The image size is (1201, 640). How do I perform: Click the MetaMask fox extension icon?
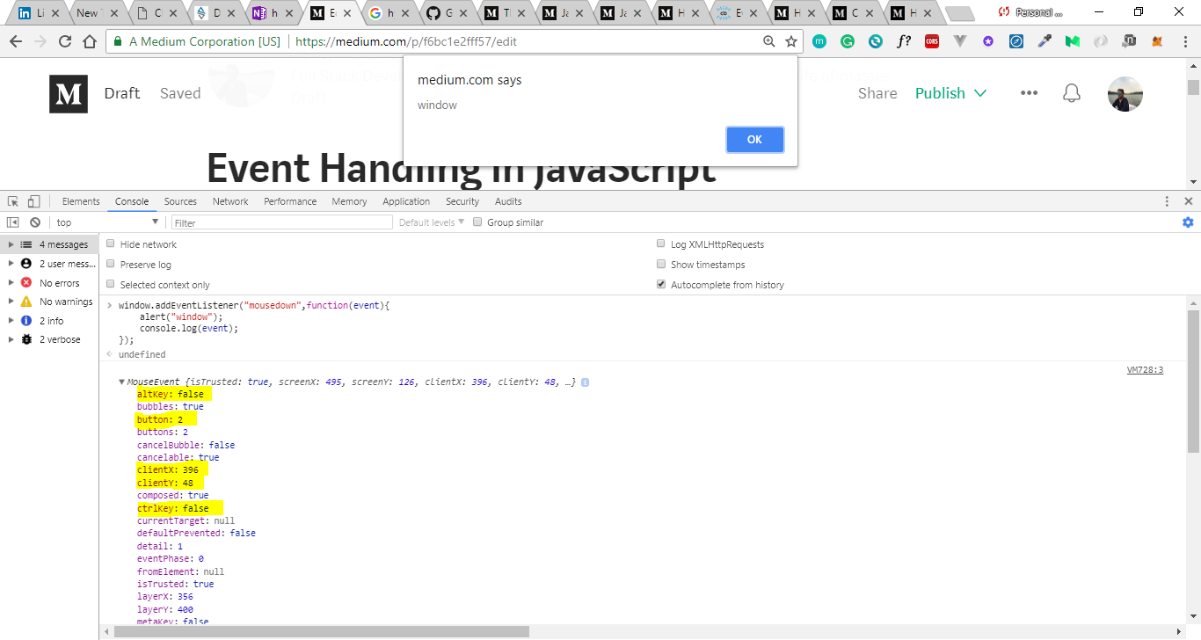coord(1157,41)
